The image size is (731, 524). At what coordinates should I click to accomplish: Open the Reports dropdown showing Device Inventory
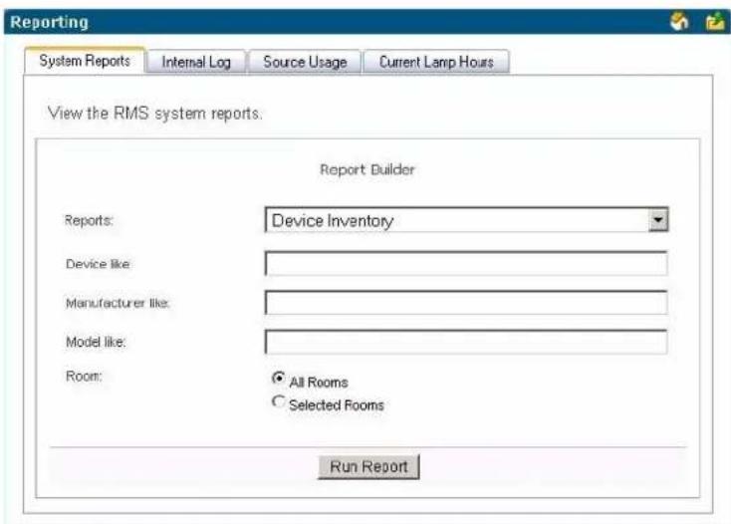pos(466,220)
